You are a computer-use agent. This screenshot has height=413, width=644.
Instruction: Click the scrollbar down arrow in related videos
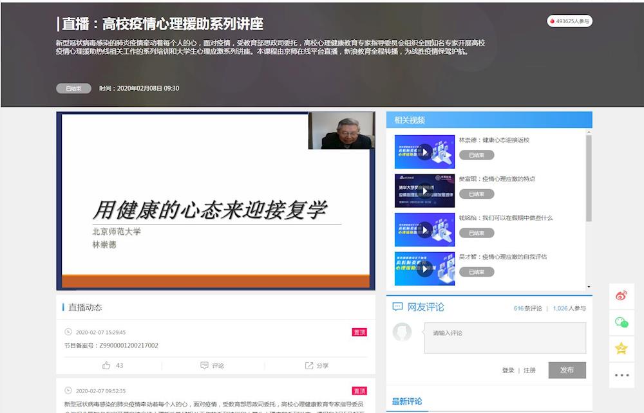click(x=589, y=286)
